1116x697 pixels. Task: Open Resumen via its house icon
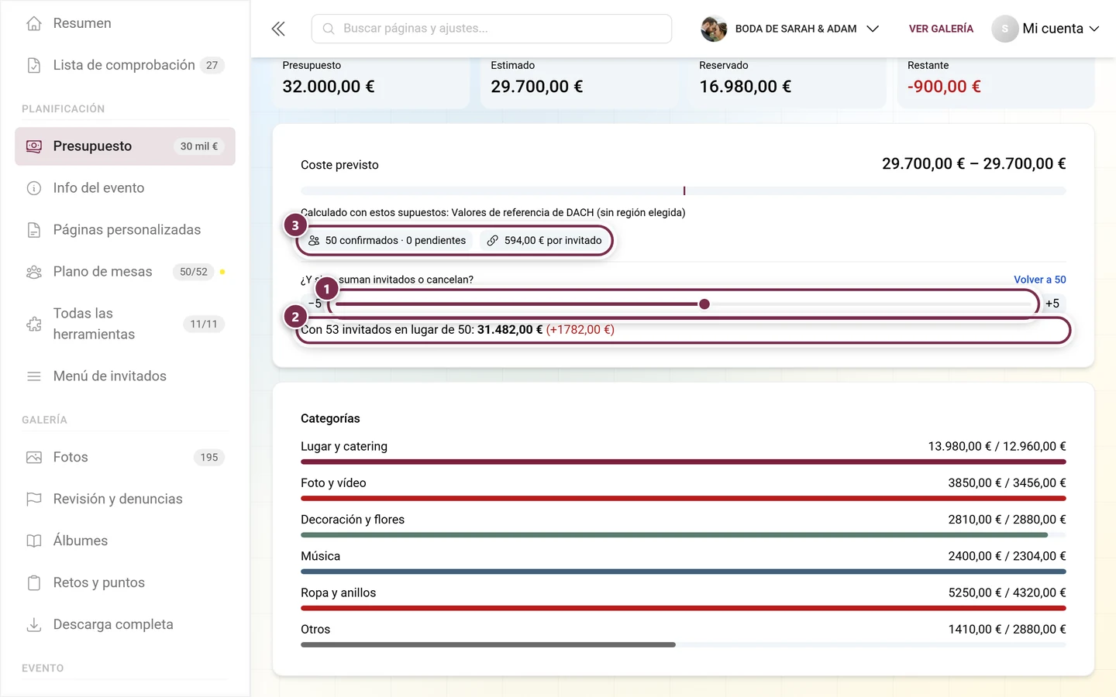click(34, 23)
